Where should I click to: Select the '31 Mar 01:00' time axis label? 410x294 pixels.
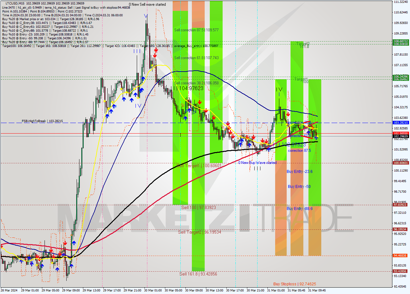275,290
